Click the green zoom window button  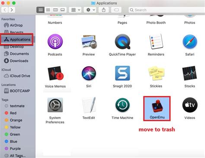click(14, 3)
